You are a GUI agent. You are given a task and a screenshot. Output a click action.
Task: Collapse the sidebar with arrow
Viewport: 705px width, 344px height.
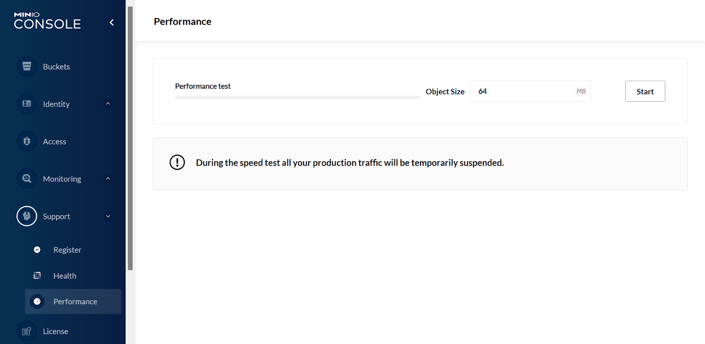(x=111, y=22)
